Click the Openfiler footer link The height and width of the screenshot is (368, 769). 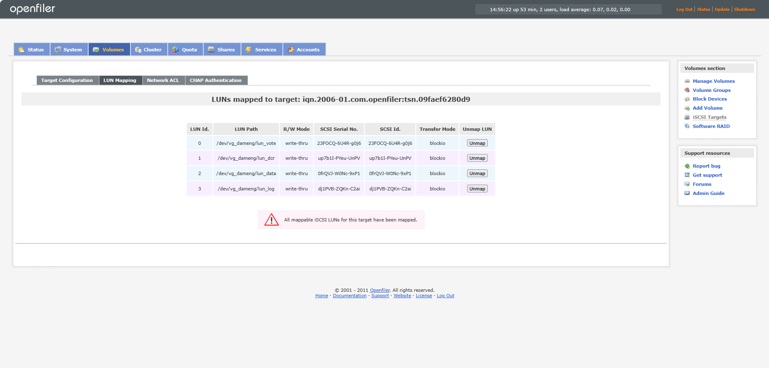(380, 290)
